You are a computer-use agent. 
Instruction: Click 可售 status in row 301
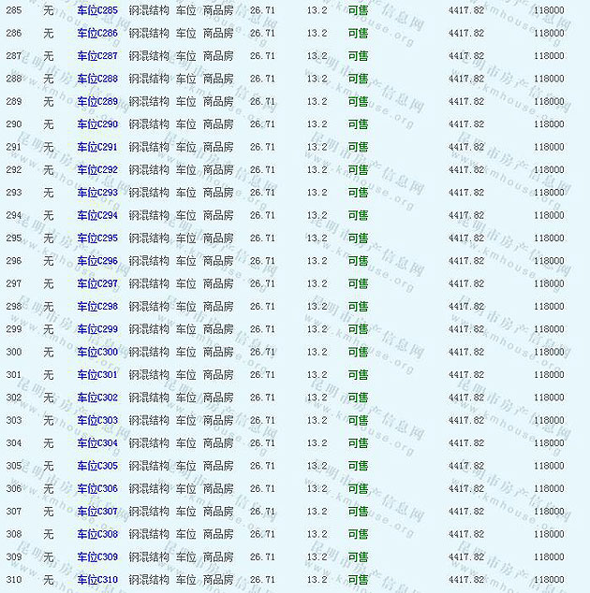click(358, 375)
